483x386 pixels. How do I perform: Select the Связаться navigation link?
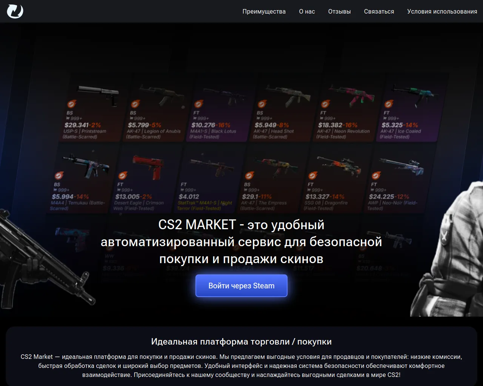click(x=379, y=12)
